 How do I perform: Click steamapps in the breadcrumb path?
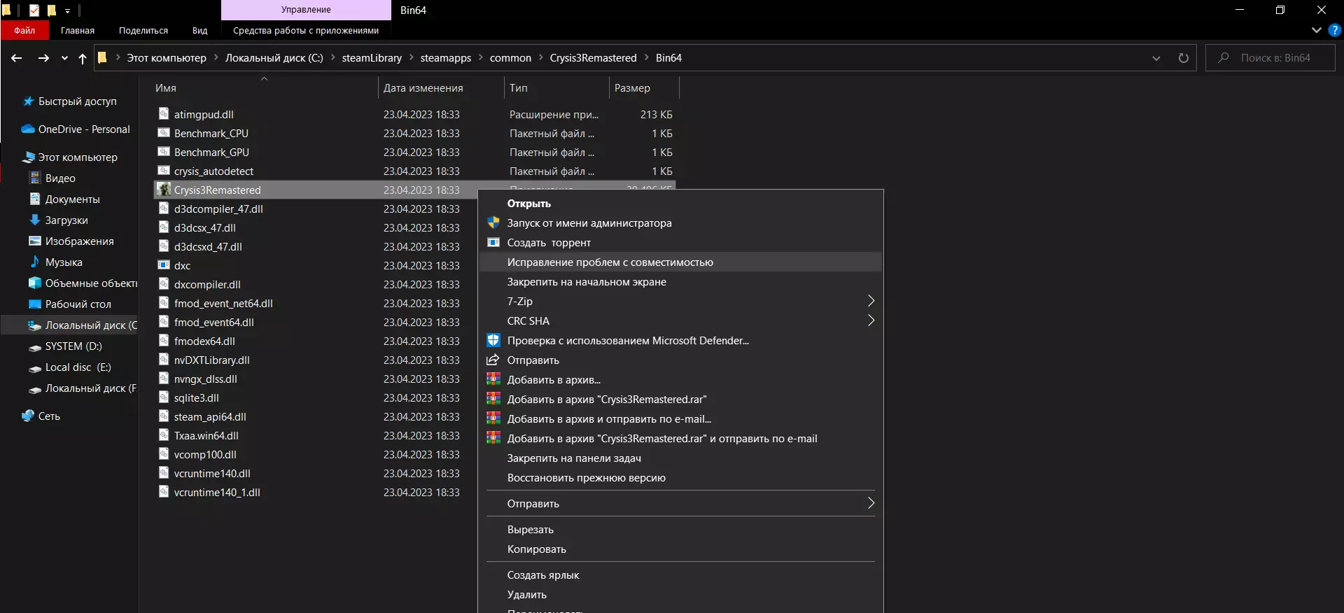point(445,58)
